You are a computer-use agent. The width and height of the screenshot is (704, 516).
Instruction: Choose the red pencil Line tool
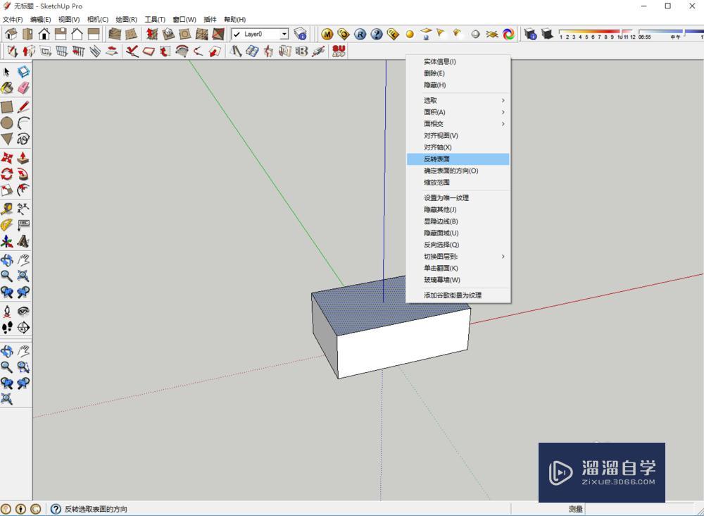(23, 107)
